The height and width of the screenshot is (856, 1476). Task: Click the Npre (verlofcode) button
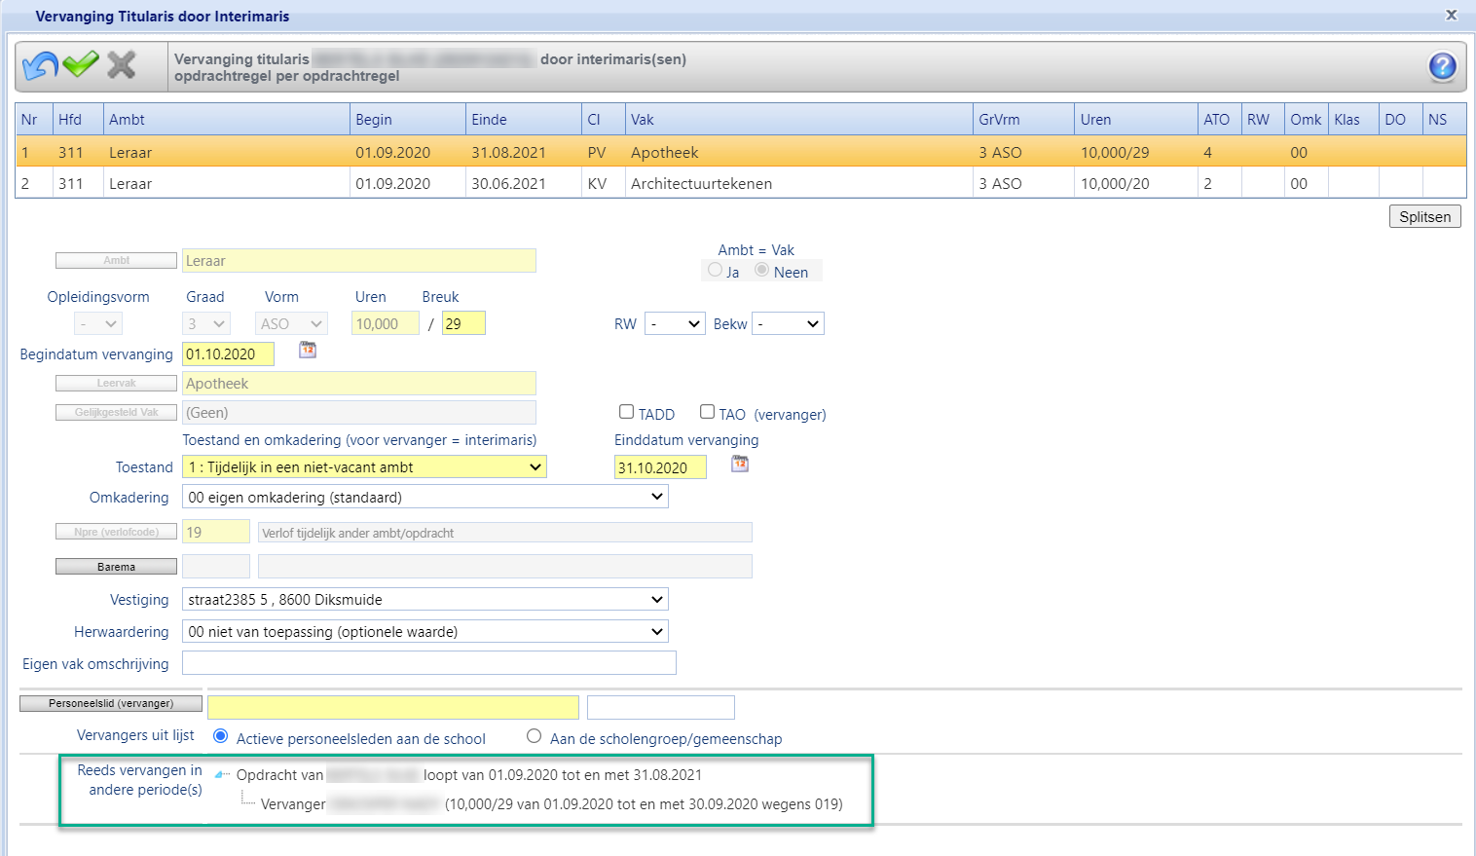coord(117,532)
